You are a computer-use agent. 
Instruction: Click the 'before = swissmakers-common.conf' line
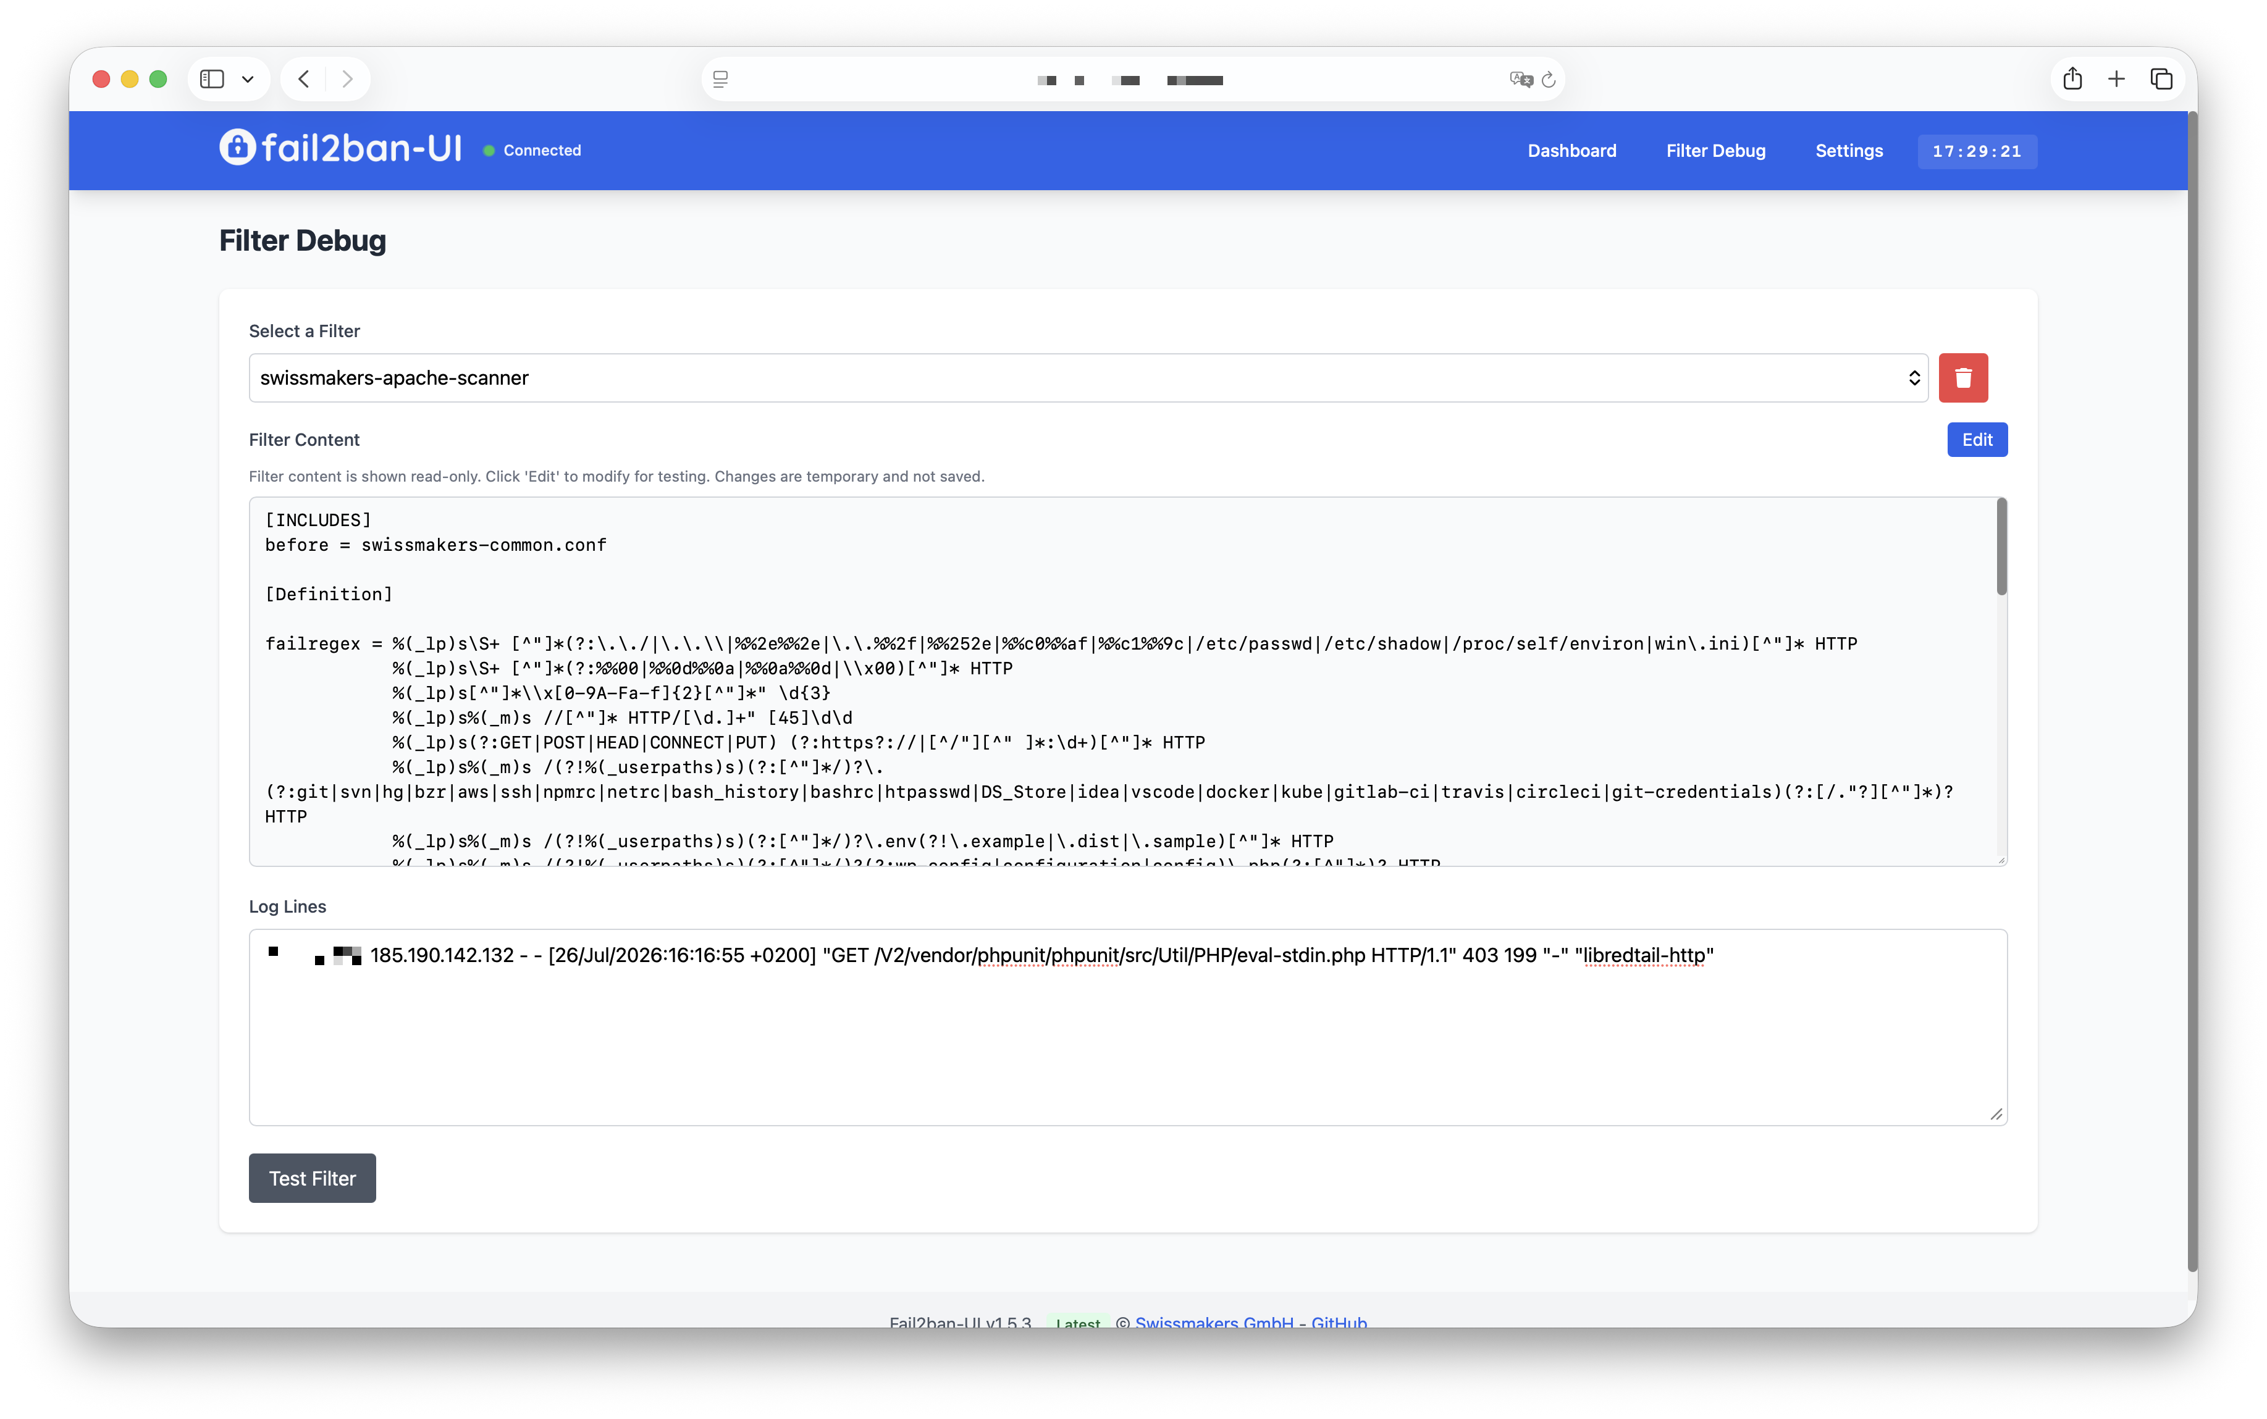coord(435,545)
